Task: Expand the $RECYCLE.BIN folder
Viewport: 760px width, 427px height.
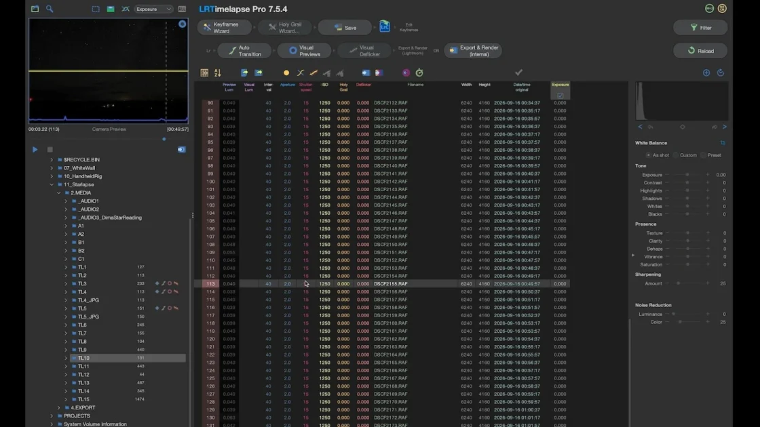Action: [x=52, y=160]
